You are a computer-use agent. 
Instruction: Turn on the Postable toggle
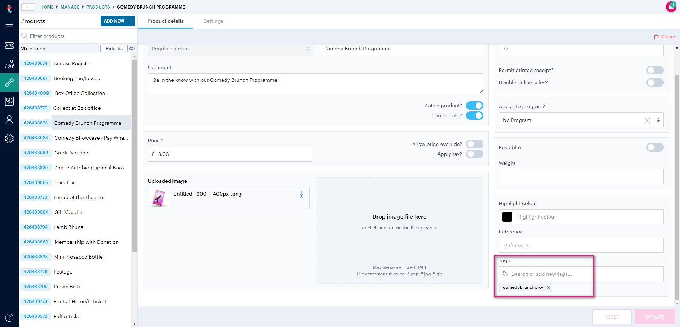pos(655,147)
